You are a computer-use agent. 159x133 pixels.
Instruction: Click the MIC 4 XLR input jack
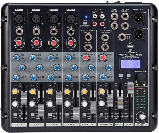click(71, 19)
